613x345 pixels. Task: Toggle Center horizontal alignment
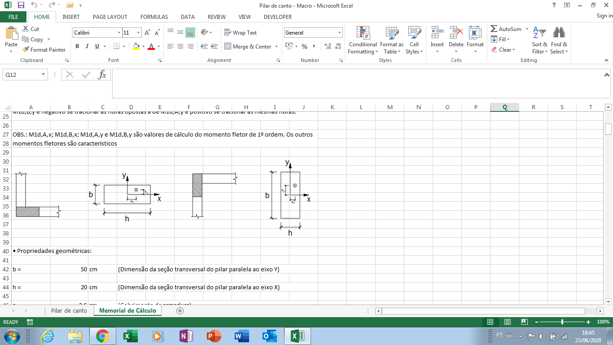click(180, 46)
